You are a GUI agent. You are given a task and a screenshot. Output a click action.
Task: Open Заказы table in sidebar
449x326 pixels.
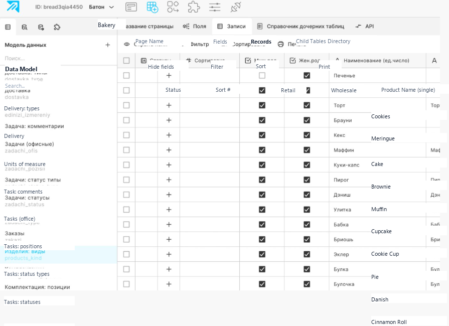click(x=15, y=233)
